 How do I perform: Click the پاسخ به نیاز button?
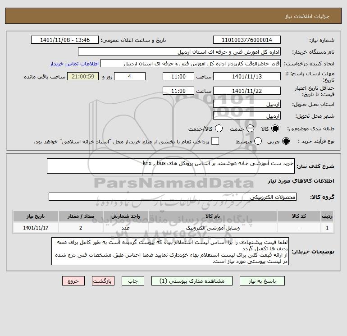(262, 281)
